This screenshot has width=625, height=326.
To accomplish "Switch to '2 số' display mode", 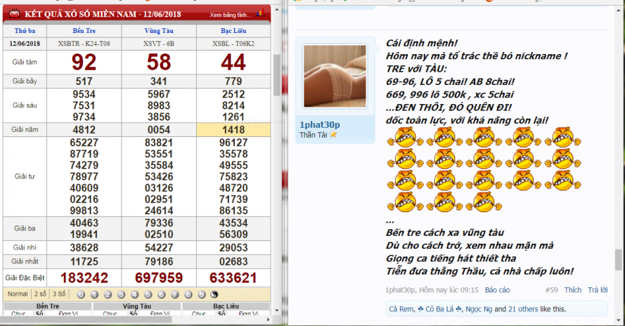I will click(x=41, y=294).
